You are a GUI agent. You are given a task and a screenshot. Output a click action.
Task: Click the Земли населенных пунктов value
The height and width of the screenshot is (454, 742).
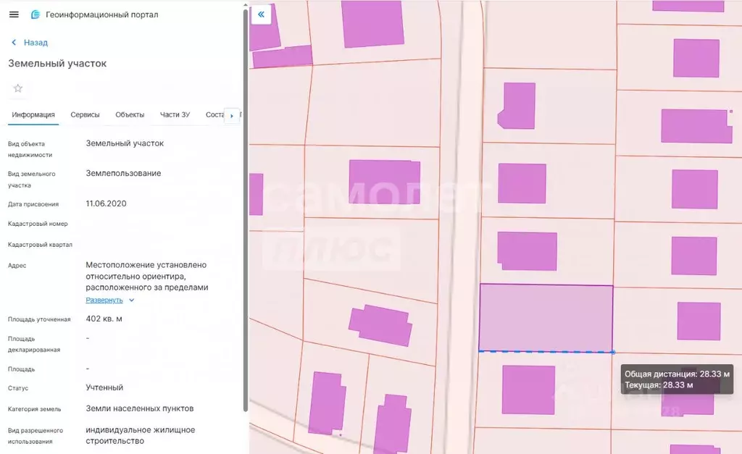pos(140,408)
